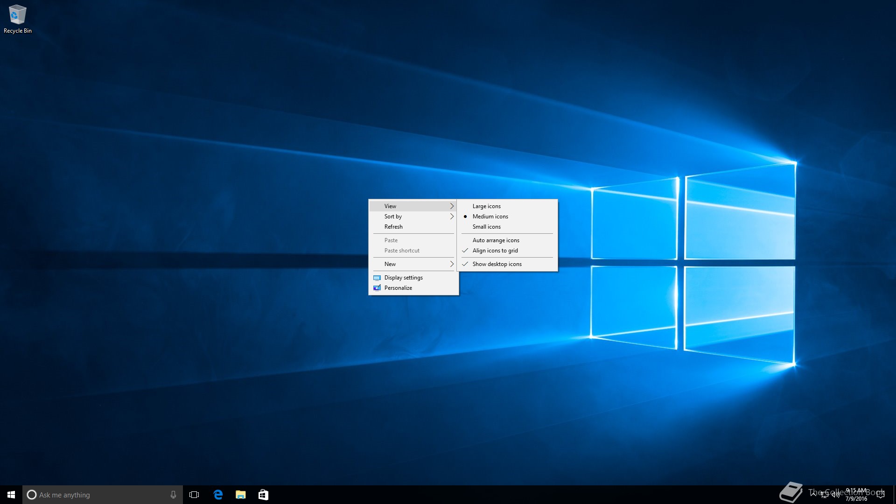Toggle Show desktop icons

tap(507, 264)
